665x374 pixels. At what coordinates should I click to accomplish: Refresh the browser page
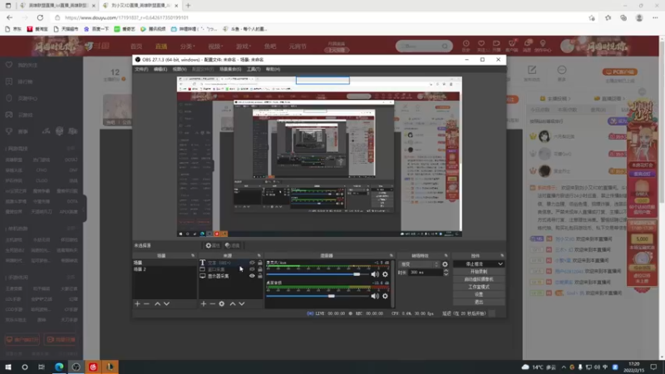(x=40, y=17)
